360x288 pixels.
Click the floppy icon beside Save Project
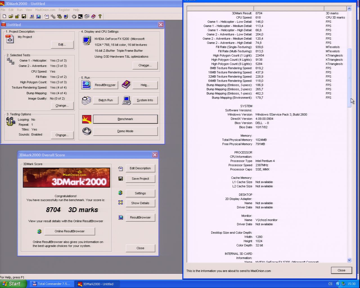(121, 179)
